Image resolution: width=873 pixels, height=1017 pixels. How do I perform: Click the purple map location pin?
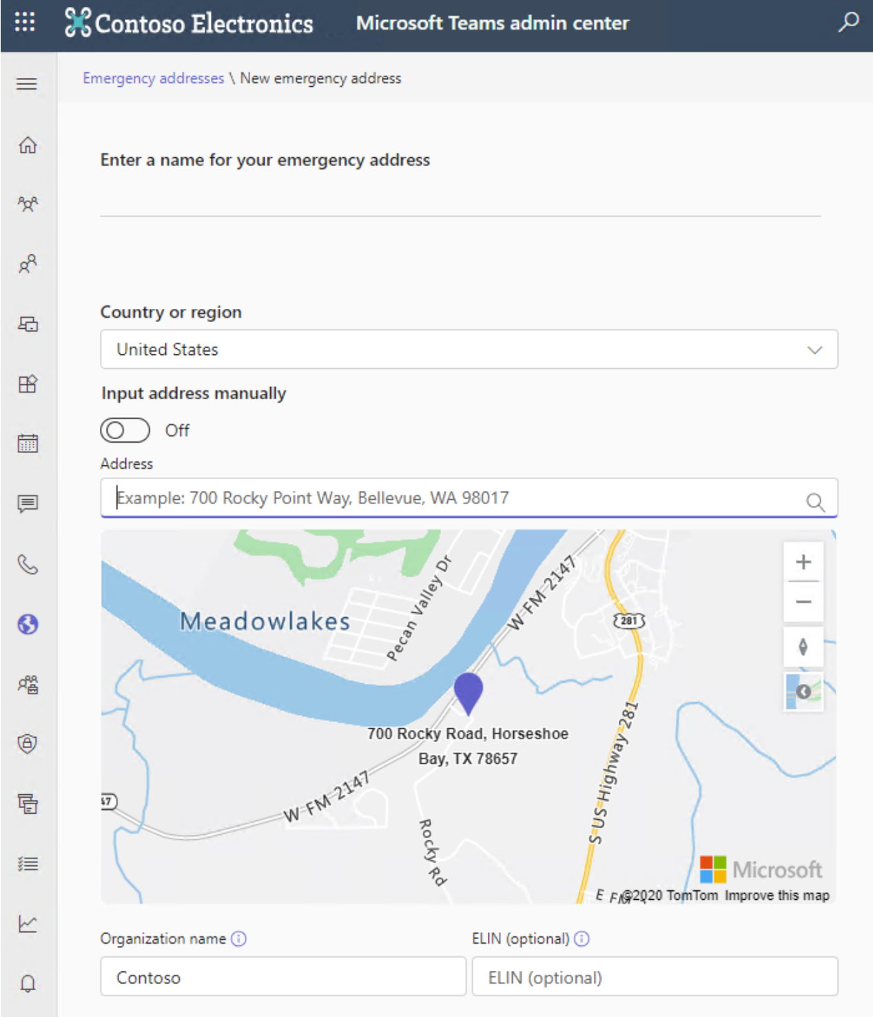(469, 693)
